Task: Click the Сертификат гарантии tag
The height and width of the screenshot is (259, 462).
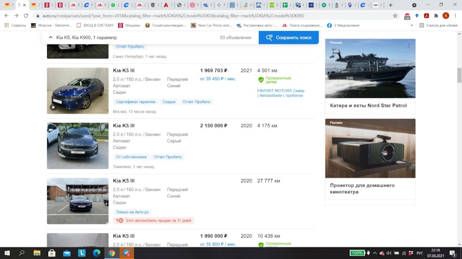Action: coord(136,102)
